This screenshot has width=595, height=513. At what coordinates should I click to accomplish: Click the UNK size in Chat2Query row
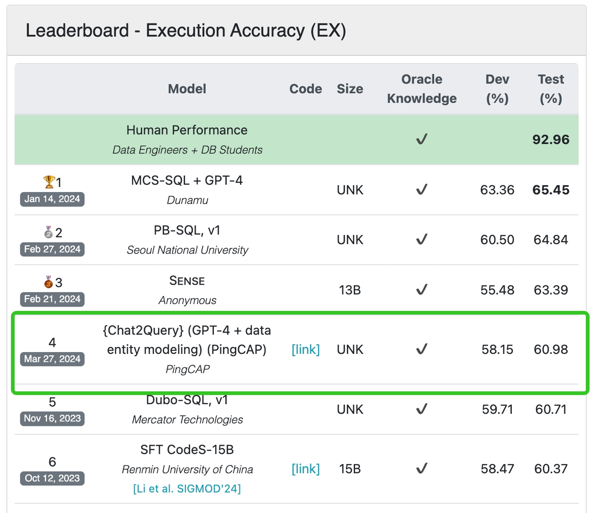(350, 349)
